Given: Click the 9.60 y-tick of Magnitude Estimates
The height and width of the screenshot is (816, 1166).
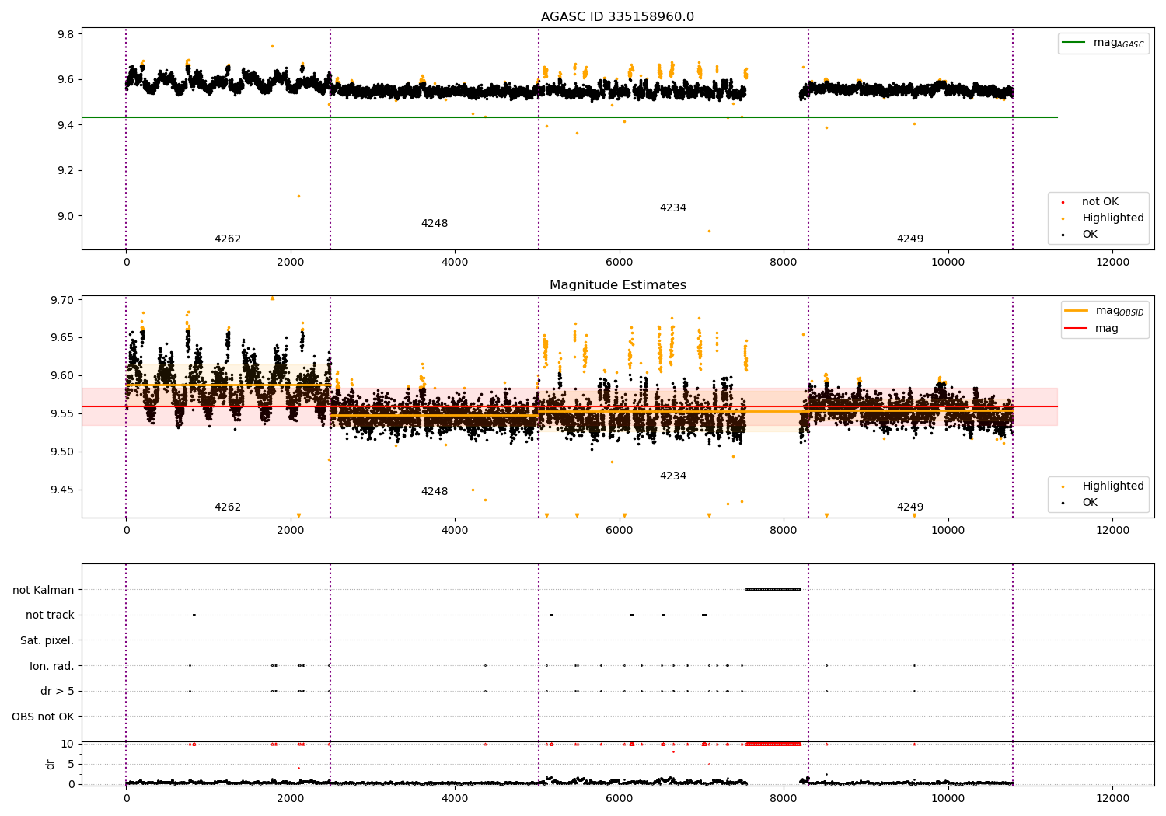Looking at the screenshot, I should pyautogui.click(x=63, y=376).
